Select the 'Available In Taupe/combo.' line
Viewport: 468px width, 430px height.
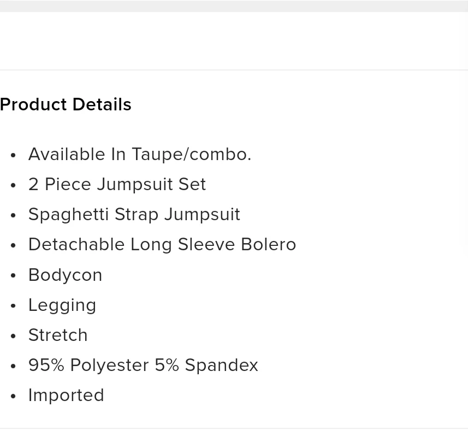coord(140,155)
